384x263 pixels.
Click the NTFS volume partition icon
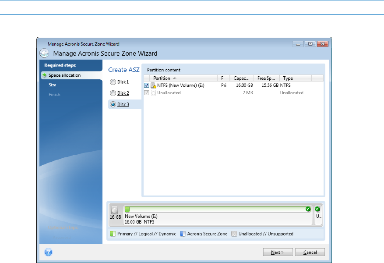(x=154, y=85)
